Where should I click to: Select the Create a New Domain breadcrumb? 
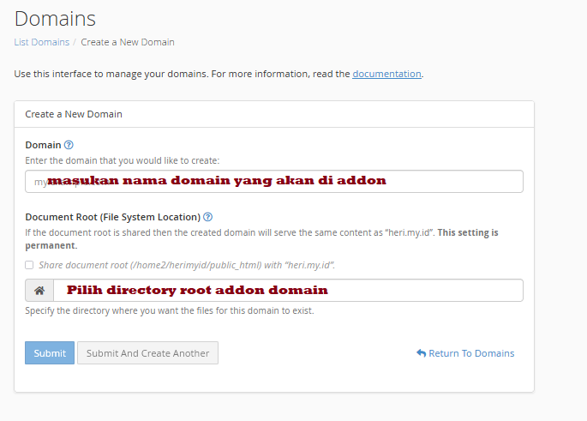click(x=128, y=42)
